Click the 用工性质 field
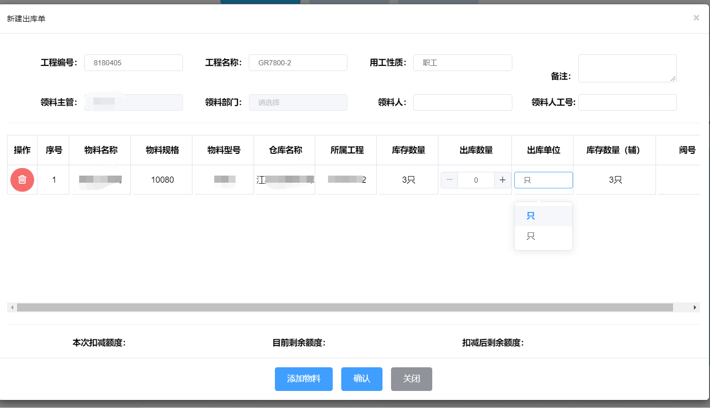710x408 pixels. 462,62
